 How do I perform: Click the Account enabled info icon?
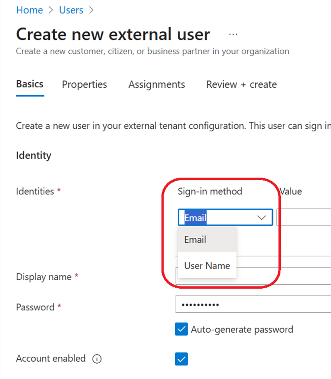coord(97,359)
